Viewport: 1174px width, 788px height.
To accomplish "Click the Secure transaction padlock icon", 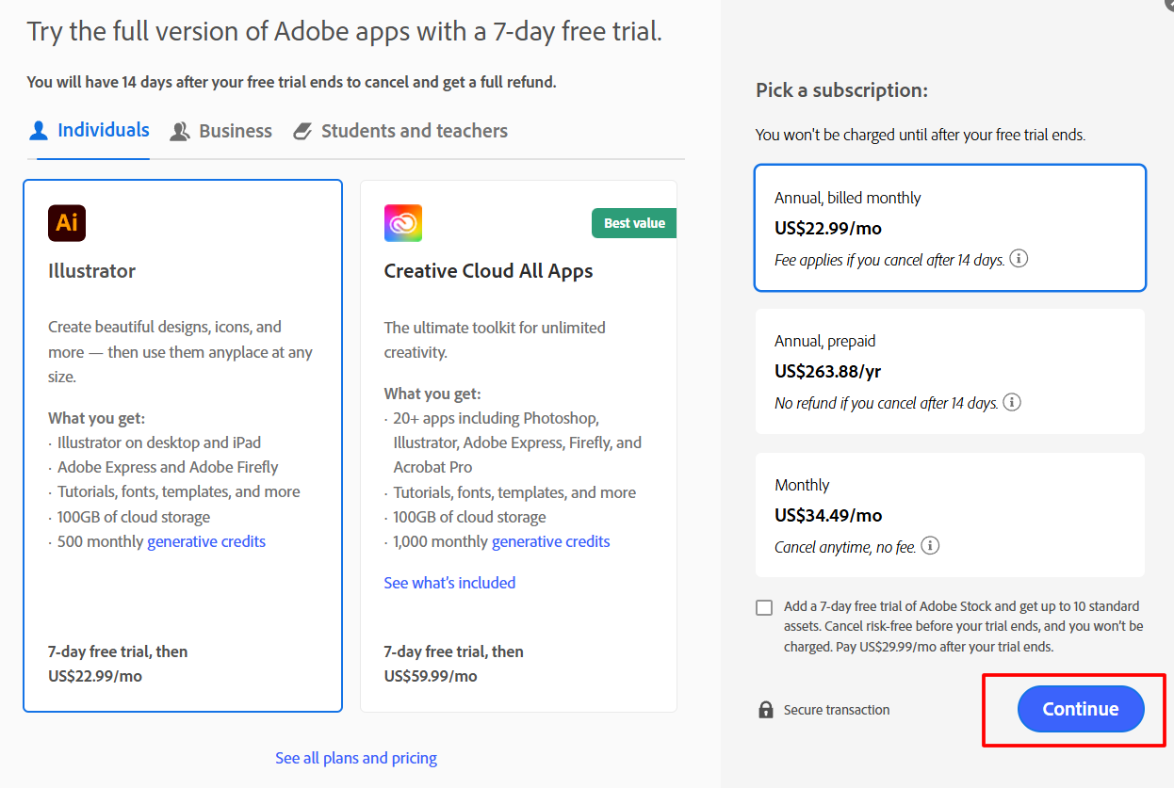I will (766, 709).
